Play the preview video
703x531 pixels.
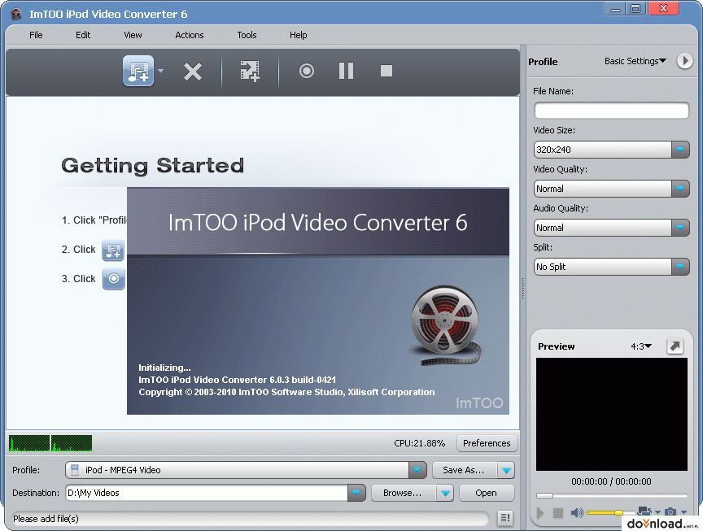point(540,512)
